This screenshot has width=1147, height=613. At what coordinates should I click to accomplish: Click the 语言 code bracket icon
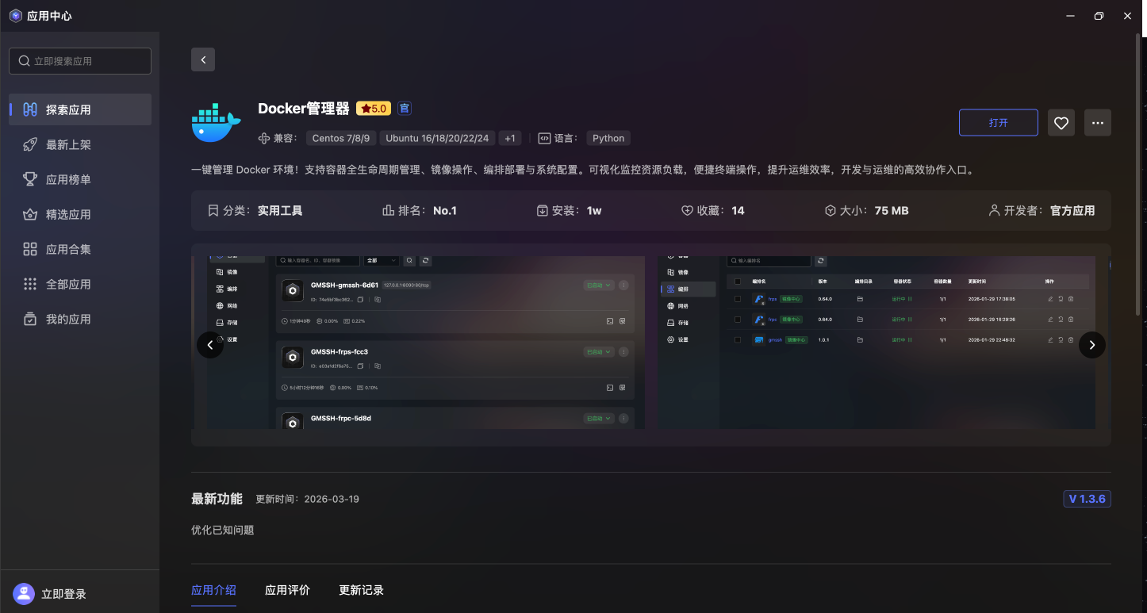[x=544, y=138]
